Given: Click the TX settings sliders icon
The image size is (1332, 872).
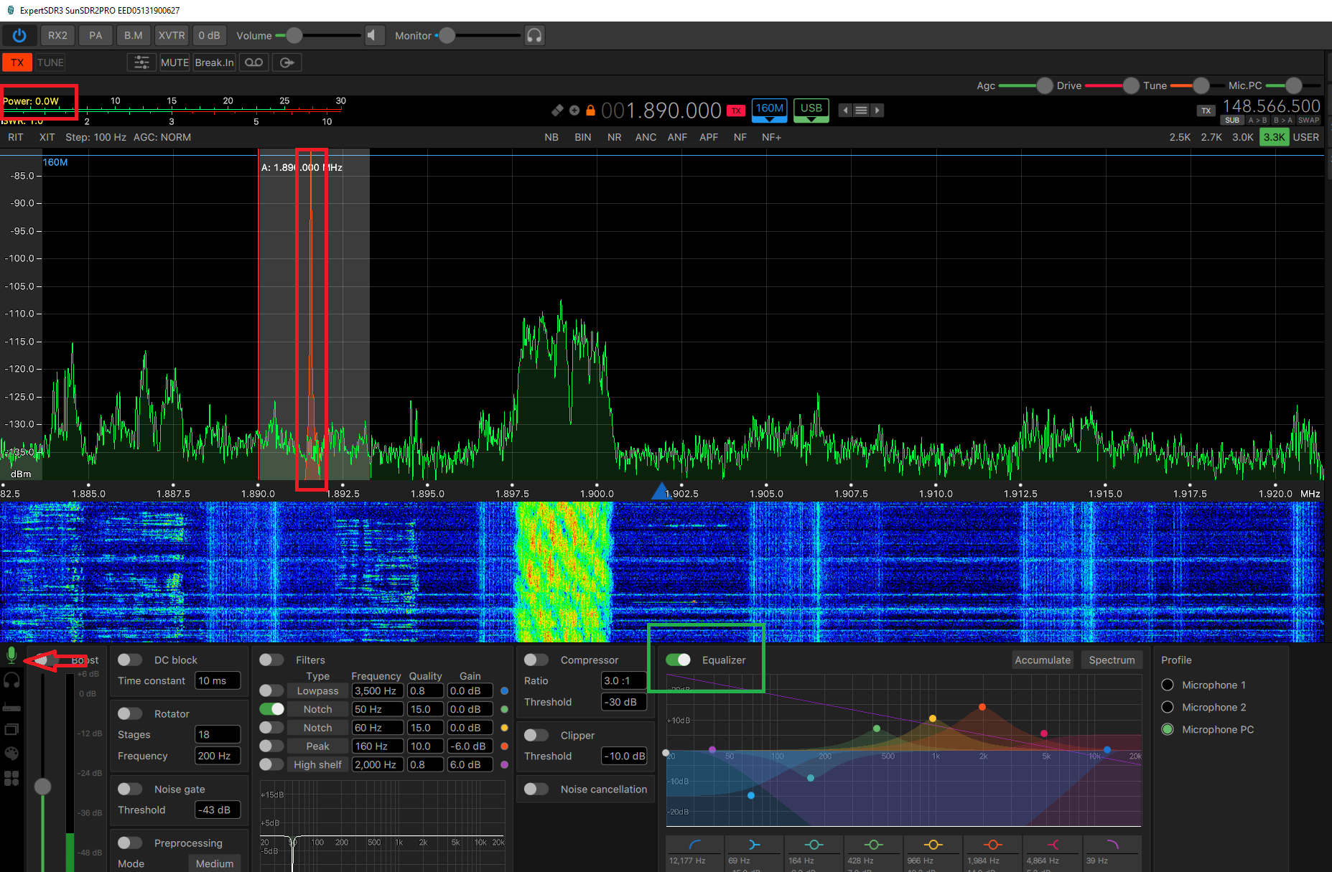Looking at the screenshot, I should (x=141, y=62).
